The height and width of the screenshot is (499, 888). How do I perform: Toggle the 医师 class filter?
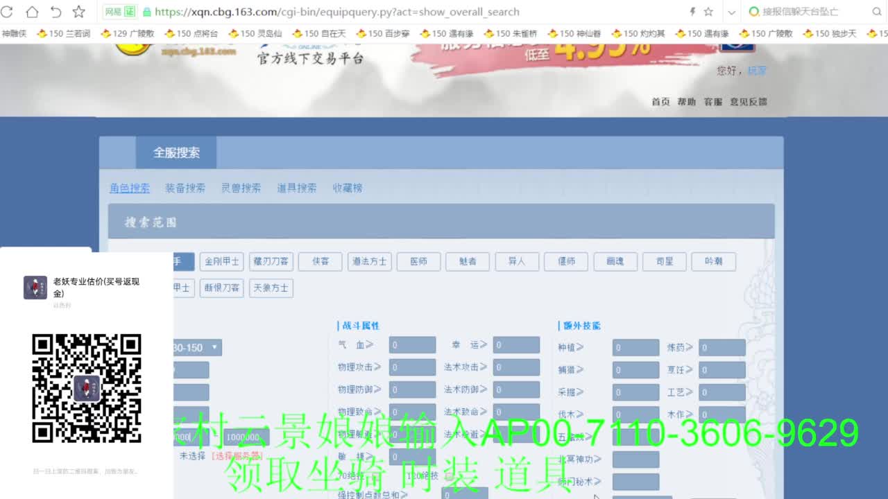pos(419,261)
